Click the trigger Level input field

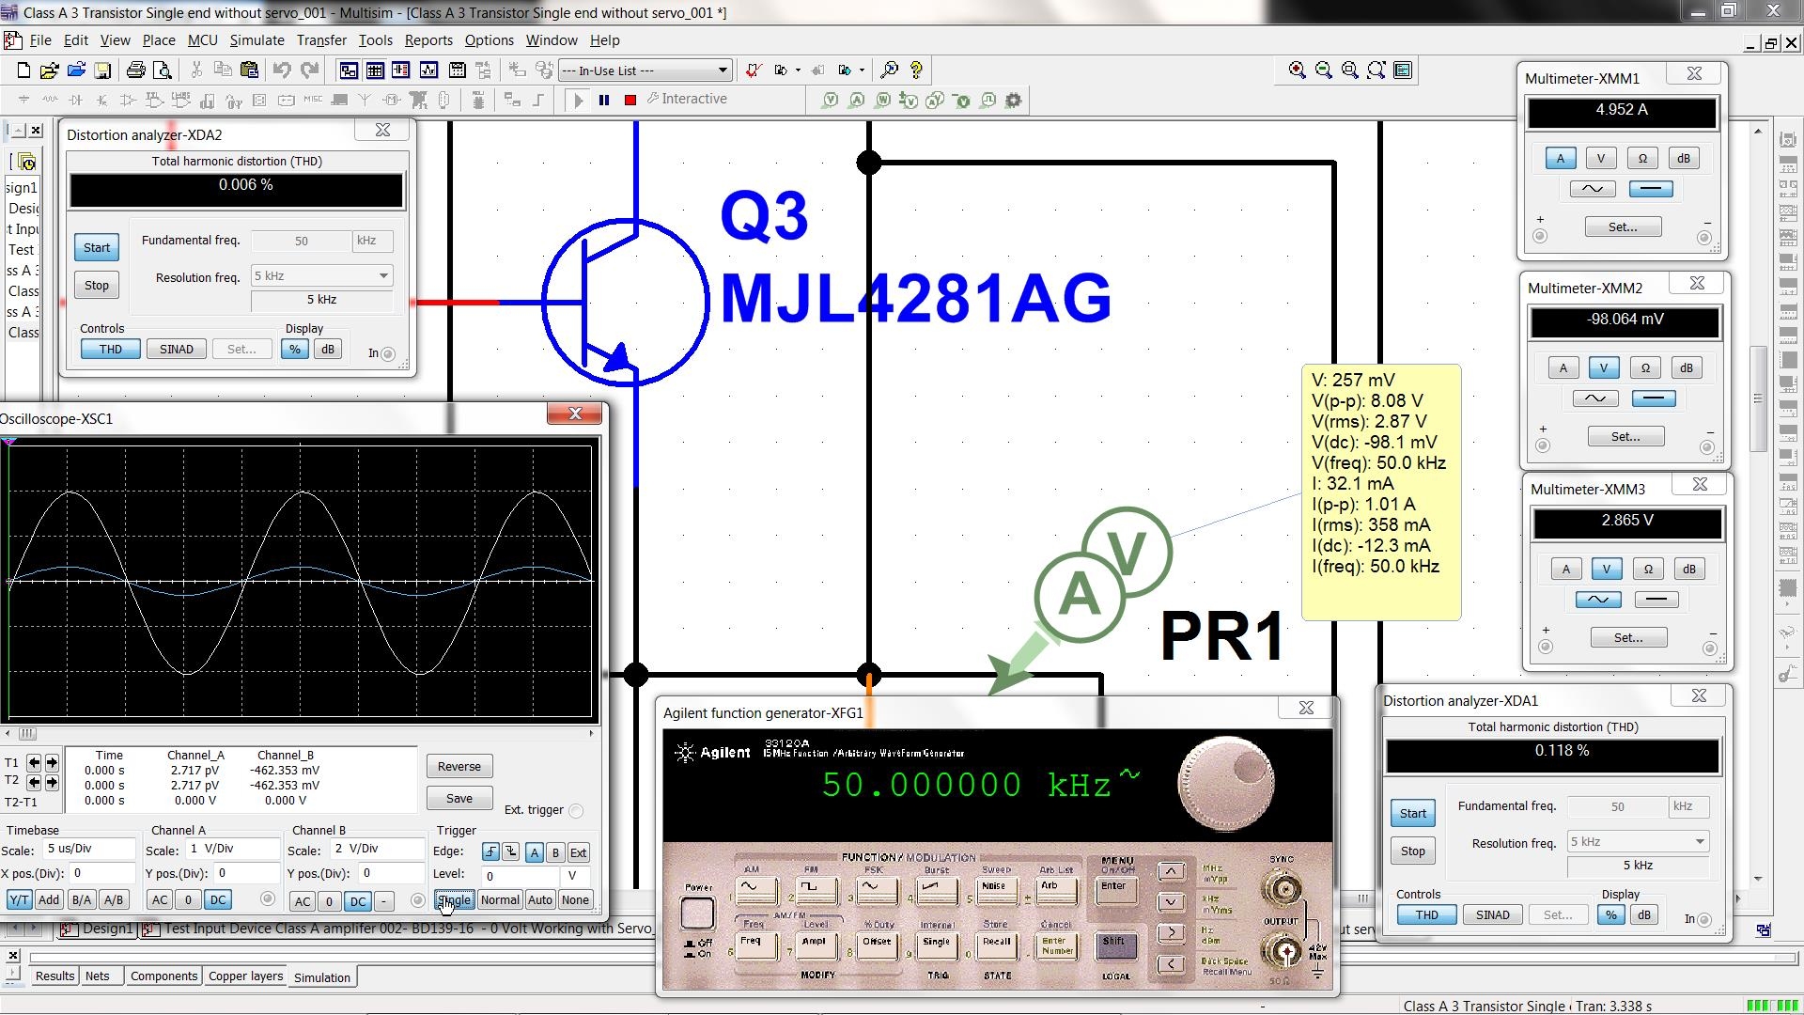click(x=520, y=876)
